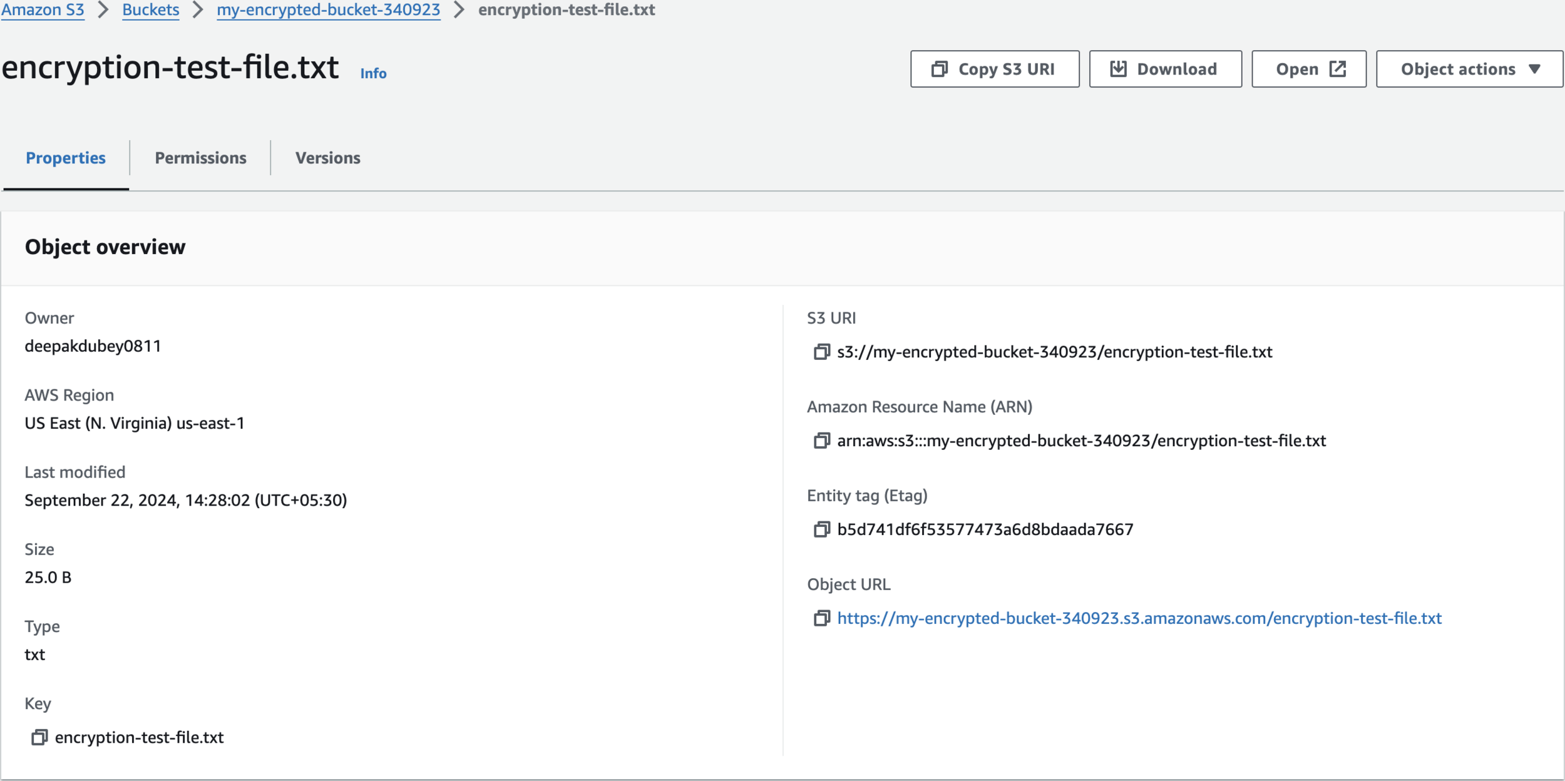Open the Info link beside title
Image resolution: width=1565 pixels, height=781 pixels.
click(373, 74)
